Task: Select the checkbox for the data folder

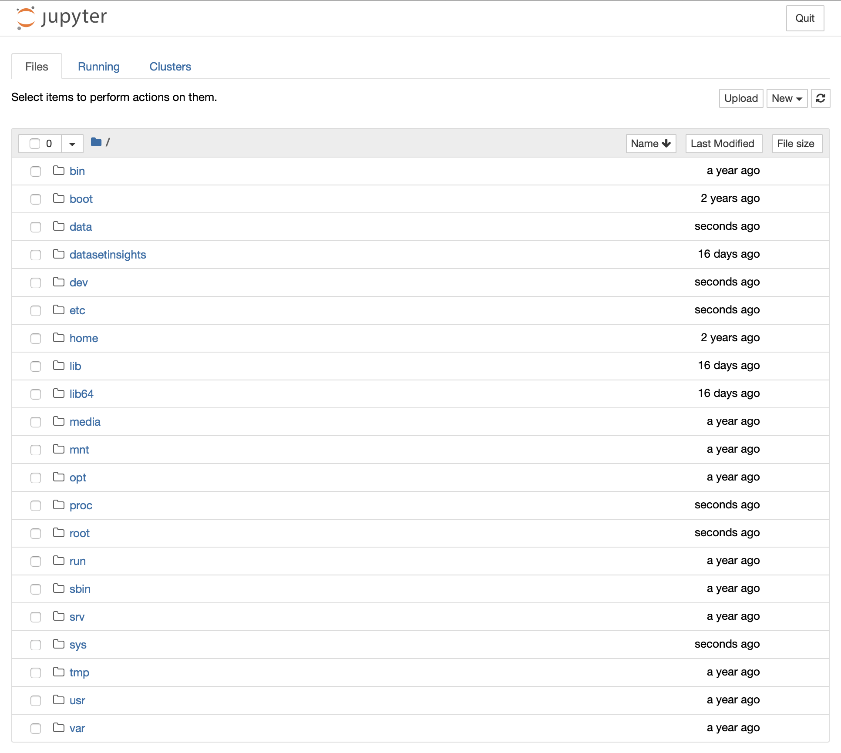Action: (36, 227)
